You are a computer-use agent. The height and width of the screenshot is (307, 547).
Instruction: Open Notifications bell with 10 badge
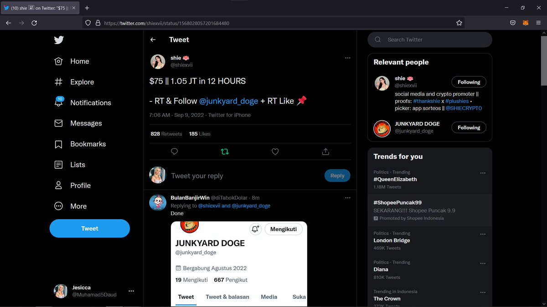pos(59,102)
